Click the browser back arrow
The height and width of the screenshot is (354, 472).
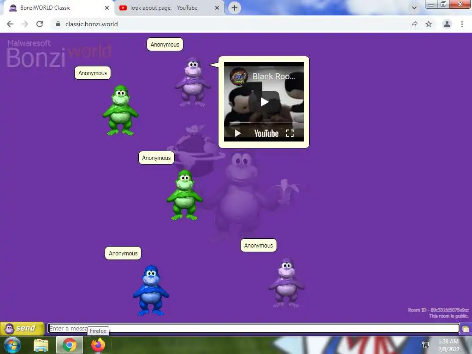[x=10, y=24]
